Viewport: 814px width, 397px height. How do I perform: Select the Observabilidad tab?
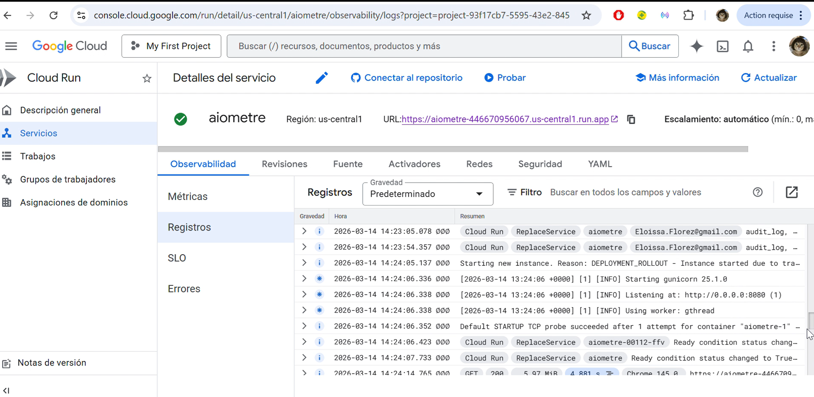coord(203,164)
